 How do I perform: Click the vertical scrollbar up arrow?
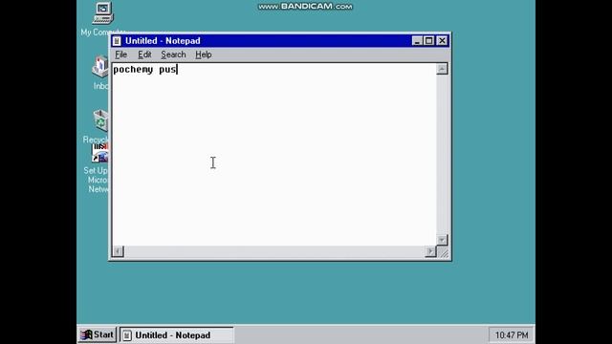[442, 69]
